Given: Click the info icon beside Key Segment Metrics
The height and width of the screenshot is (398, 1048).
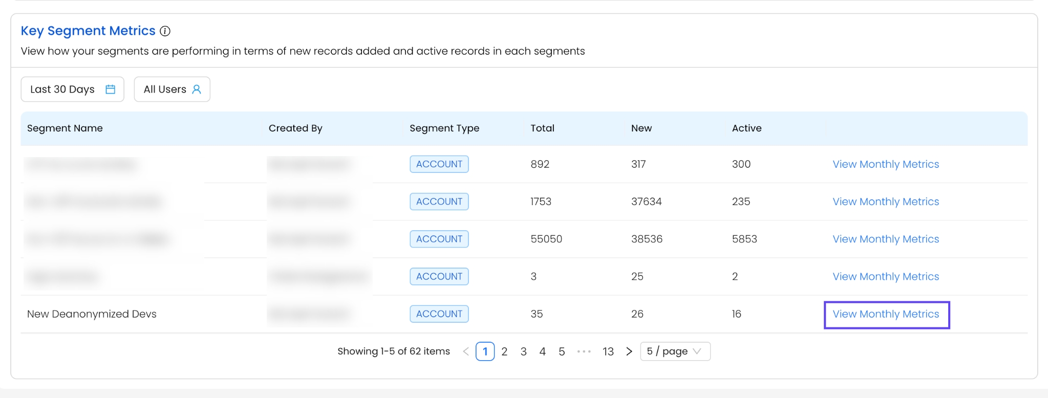Looking at the screenshot, I should coord(165,31).
